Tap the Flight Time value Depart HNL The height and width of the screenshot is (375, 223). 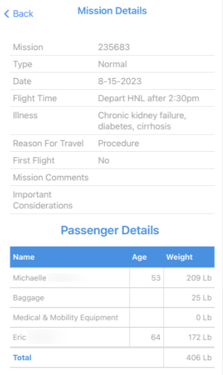pyautogui.click(x=149, y=99)
